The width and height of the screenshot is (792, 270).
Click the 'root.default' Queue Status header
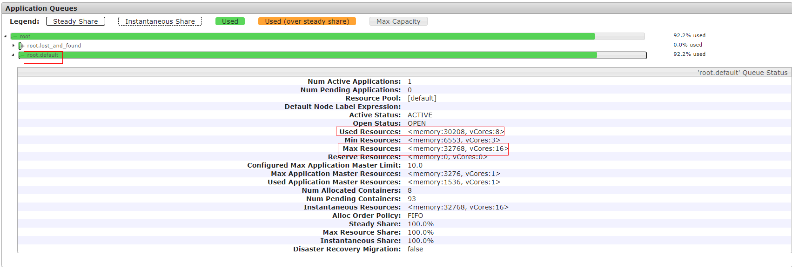coord(742,73)
